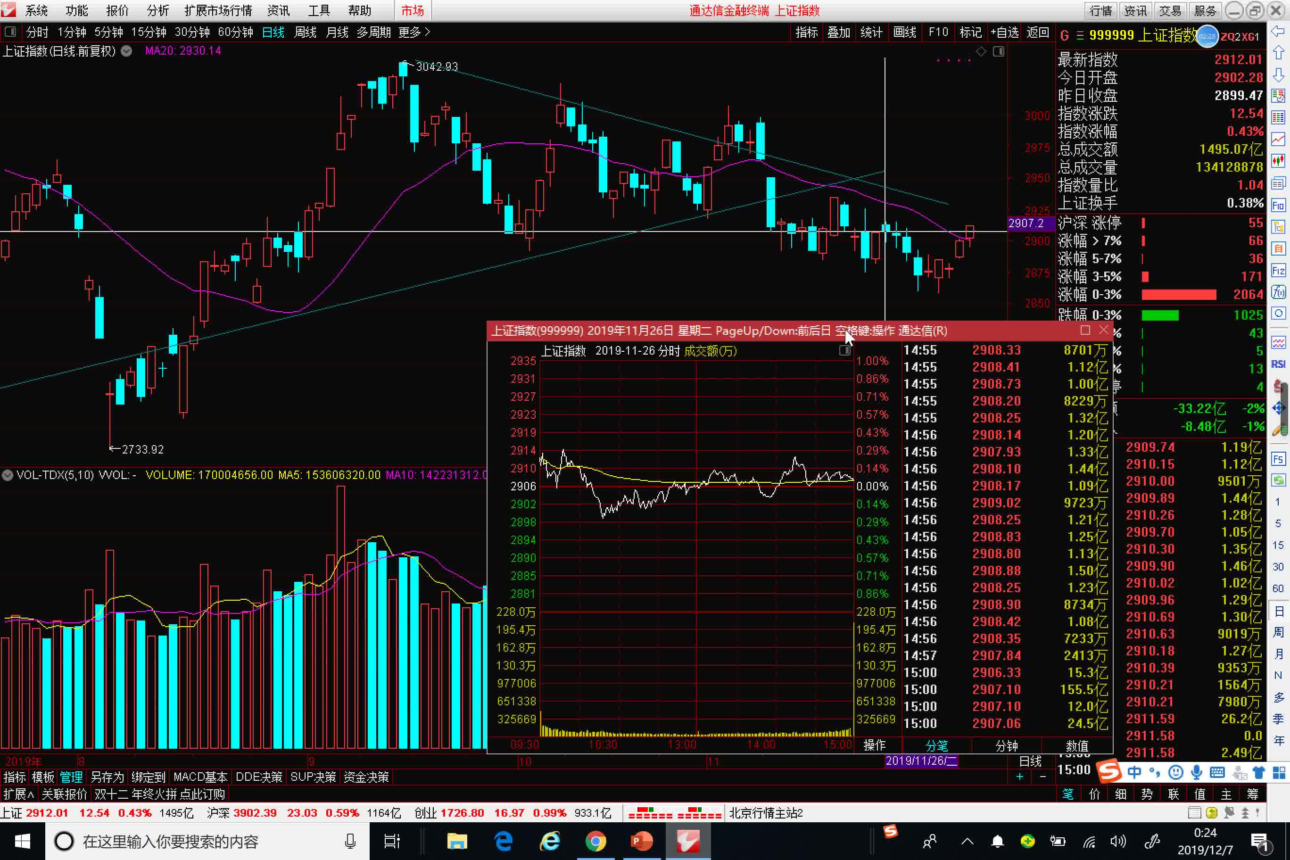Screen dimensions: 1290x860
Task: Click the left arrow icon in right sidebar
Action: [1279, 32]
